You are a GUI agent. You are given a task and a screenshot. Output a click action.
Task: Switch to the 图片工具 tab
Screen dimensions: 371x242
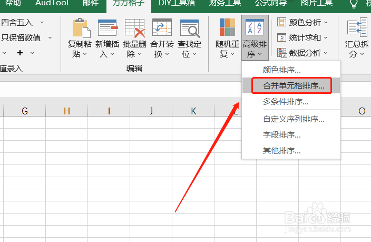[317, 3]
